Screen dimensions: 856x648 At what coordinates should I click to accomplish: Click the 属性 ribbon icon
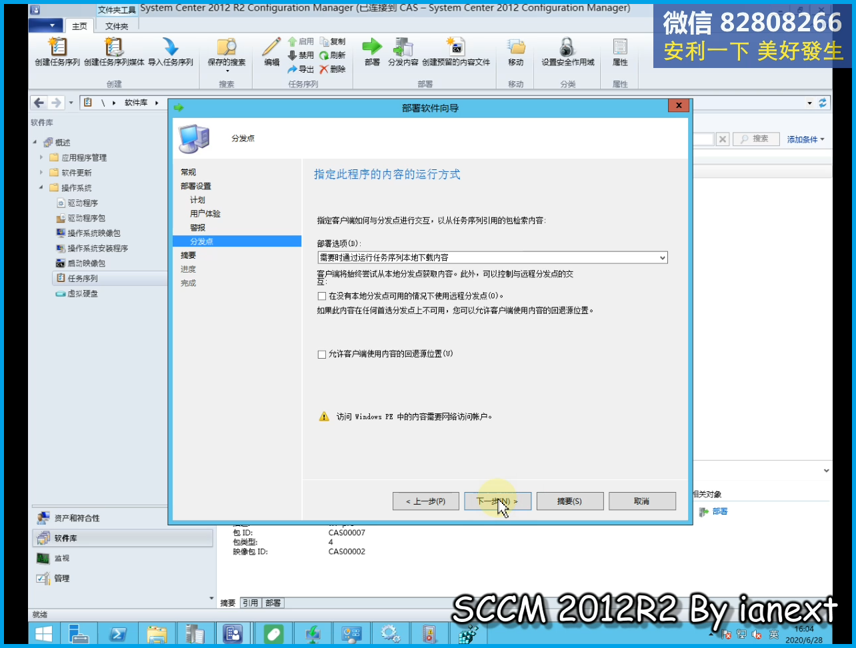(620, 47)
